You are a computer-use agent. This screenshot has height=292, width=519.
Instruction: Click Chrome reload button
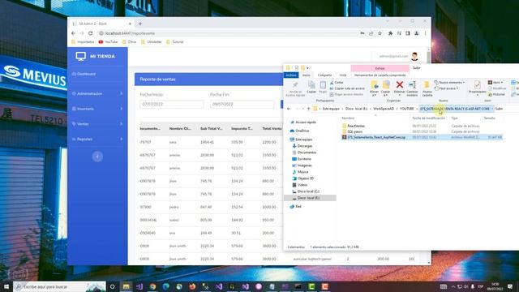pos(90,33)
